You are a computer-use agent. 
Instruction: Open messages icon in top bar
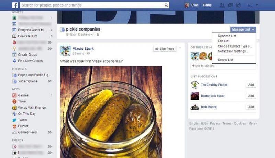click(x=230, y=5)
